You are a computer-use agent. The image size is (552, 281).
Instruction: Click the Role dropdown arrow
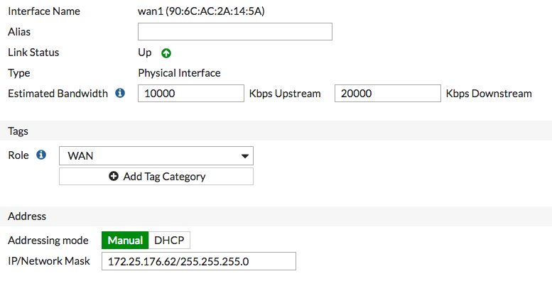point(244,156)
